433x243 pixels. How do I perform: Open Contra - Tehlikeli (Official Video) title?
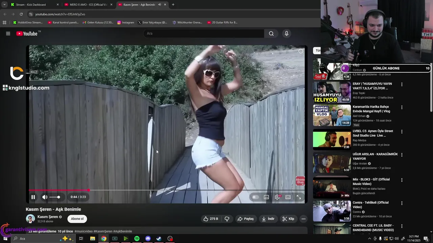pyautogui.click(x=370, y=205)
